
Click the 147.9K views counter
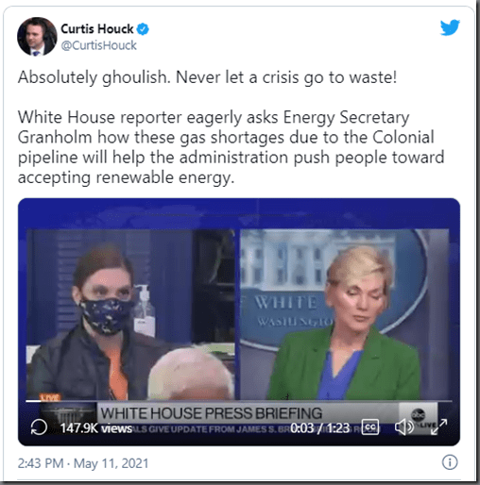click(95, 428)
